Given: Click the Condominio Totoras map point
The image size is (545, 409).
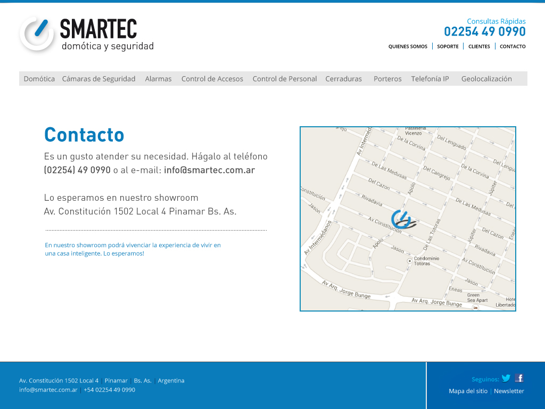Looking at the screenshot, I should pyautogui.click(x=409, y=260).
